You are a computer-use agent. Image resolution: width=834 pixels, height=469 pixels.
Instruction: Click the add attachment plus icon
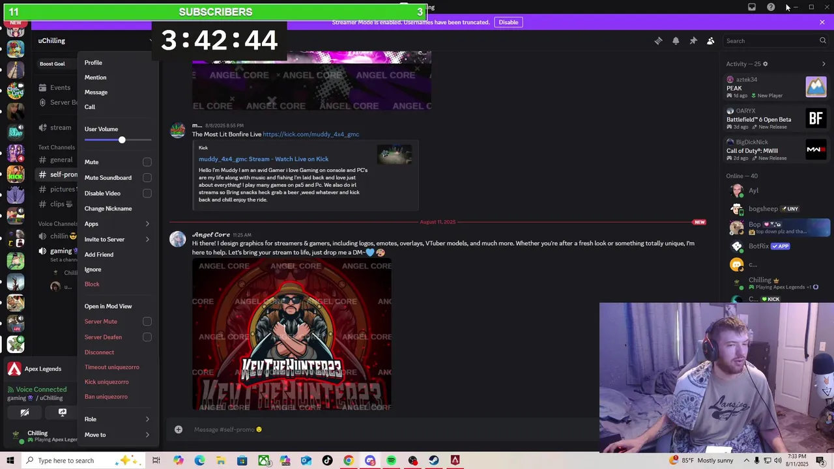pos(178,429)
